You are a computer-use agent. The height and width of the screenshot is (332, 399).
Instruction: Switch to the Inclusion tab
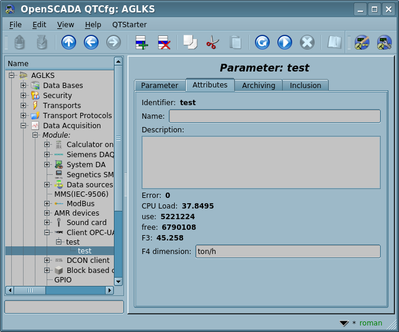pos(305,86)
